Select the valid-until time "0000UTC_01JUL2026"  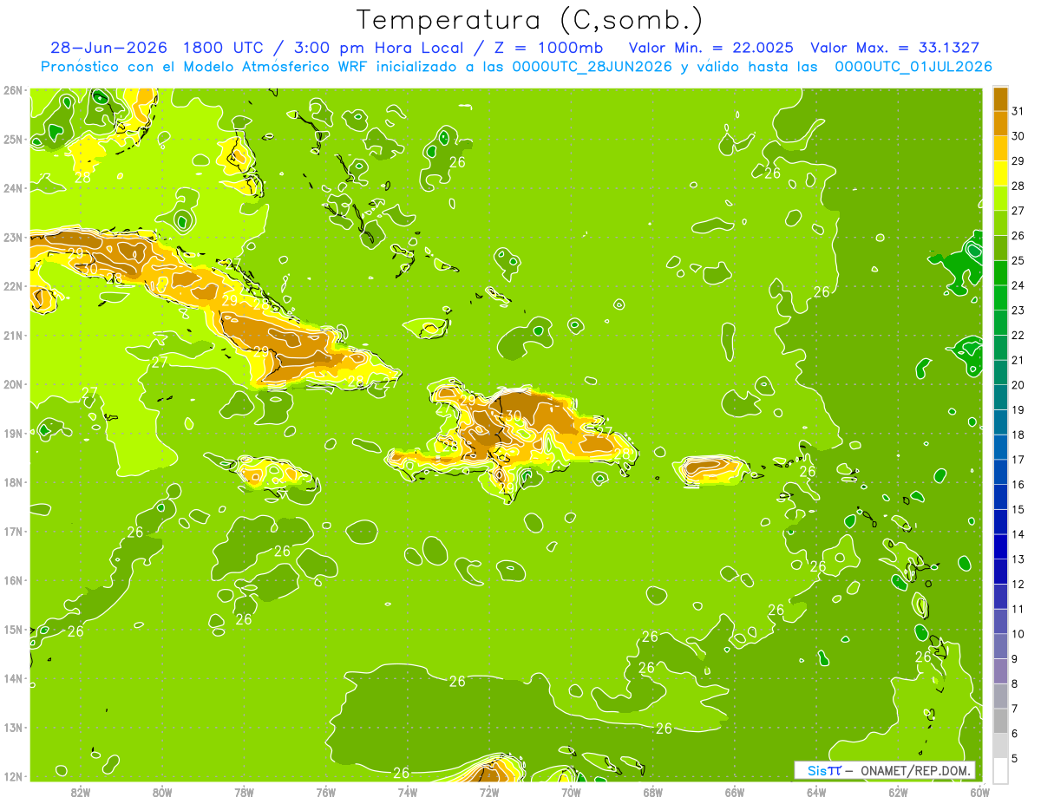tap(913, 66)
